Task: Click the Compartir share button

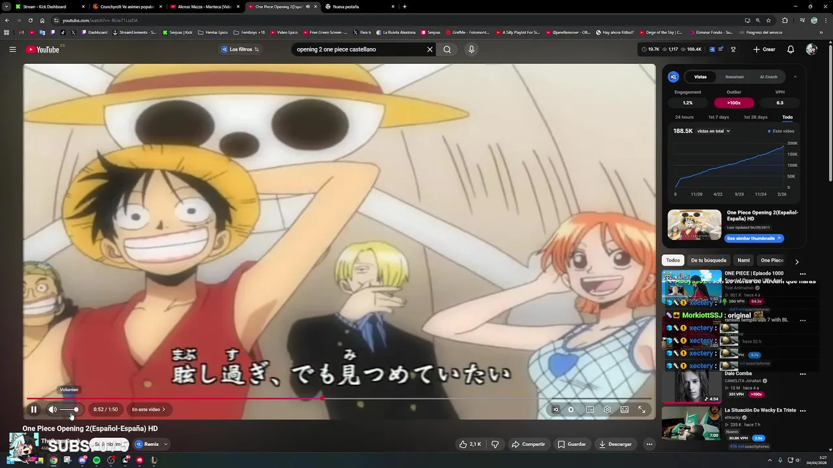Action: pos(528,444)
